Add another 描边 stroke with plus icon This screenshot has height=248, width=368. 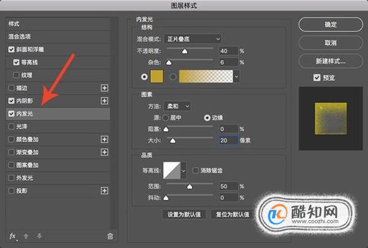[x=104, y=88]
